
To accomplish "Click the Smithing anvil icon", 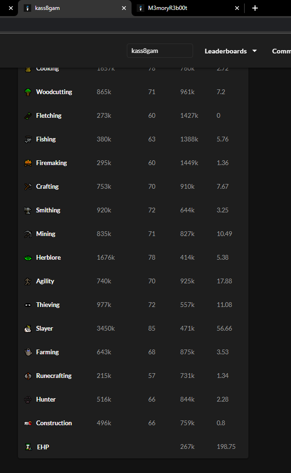I will pyautogui.click(x=28, y=210).
